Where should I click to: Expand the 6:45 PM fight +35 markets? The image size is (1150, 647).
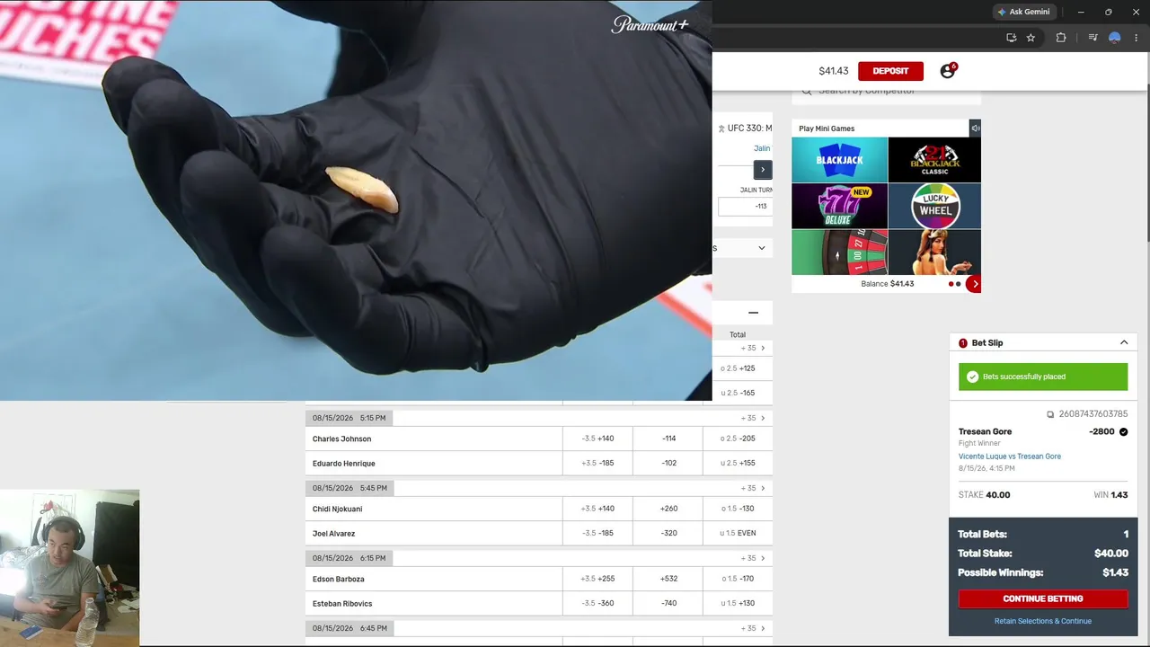pos(753,628)
